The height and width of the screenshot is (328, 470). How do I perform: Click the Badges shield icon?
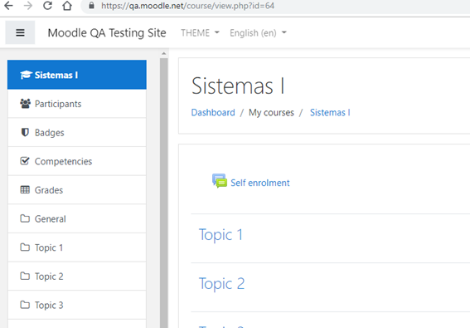click(x=25, y=133)
